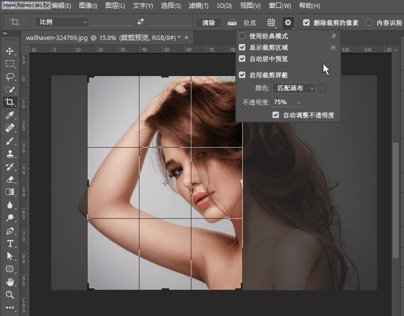Select the Horizontal Type tool
Image resolution: width=404 pixels, height=316 pixels.
(10, 243)
